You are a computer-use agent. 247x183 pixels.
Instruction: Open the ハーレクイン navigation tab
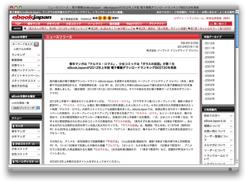[x=95, y=24]
